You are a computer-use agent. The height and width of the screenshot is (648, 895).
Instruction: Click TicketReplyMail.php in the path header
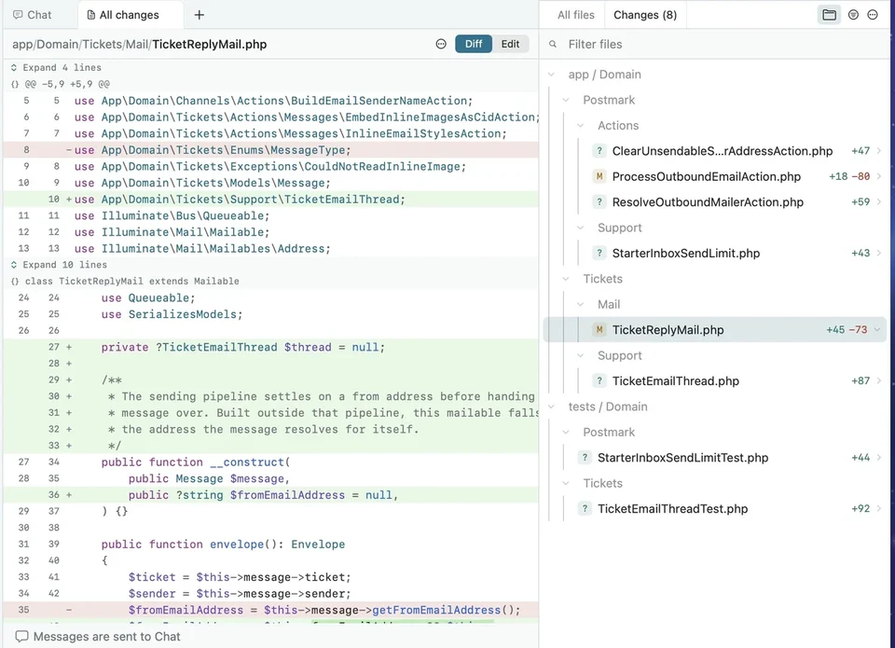210,45
